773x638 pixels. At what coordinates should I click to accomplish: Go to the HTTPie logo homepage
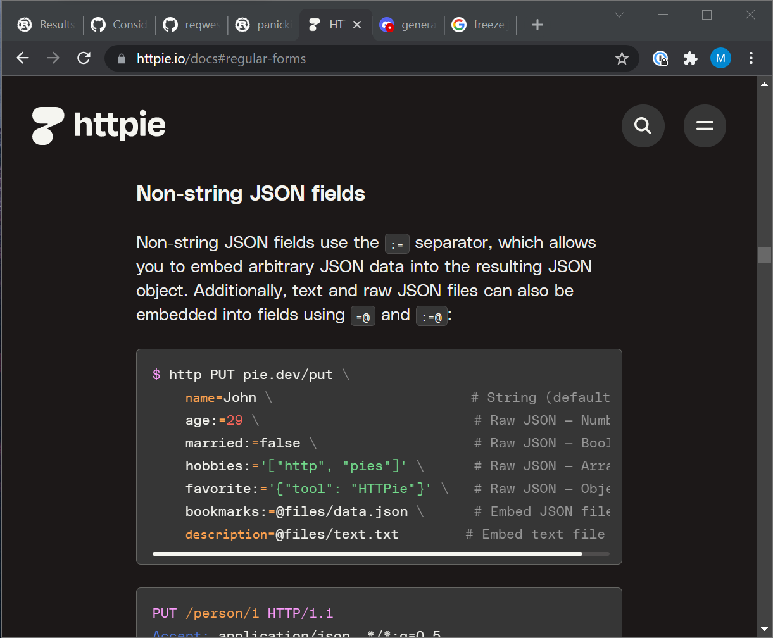(x=99, y=126)
